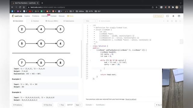The image size is (193, 108).
Task: Open the LeetCode notifications bell
Action: click(173, 16)
